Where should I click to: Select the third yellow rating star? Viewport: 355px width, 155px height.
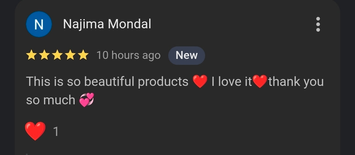click(57, 55)
